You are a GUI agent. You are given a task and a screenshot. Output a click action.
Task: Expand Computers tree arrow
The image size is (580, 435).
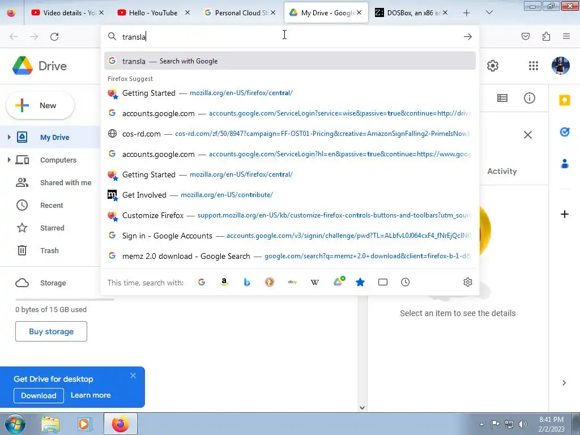[9, 160]
